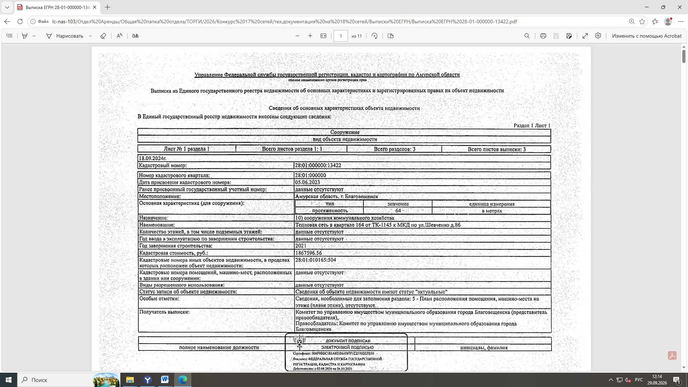Expand the tab list dropdown
Screen dimensions: 688x387
[7, 7]
